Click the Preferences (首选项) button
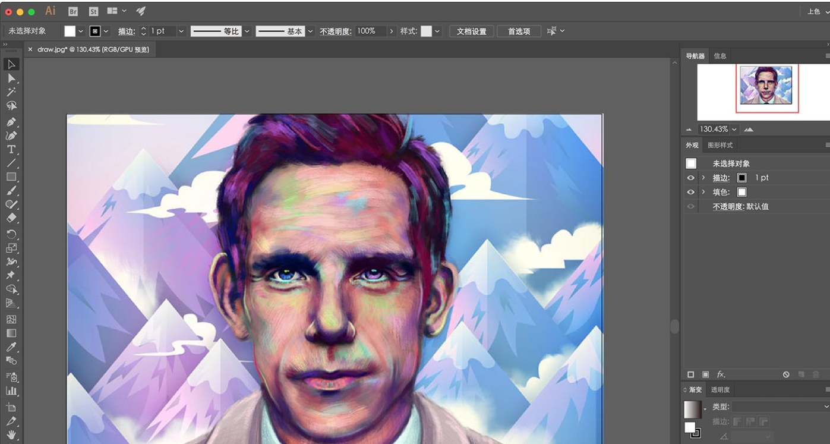The image size is (830, 444). tap(519, 32)
